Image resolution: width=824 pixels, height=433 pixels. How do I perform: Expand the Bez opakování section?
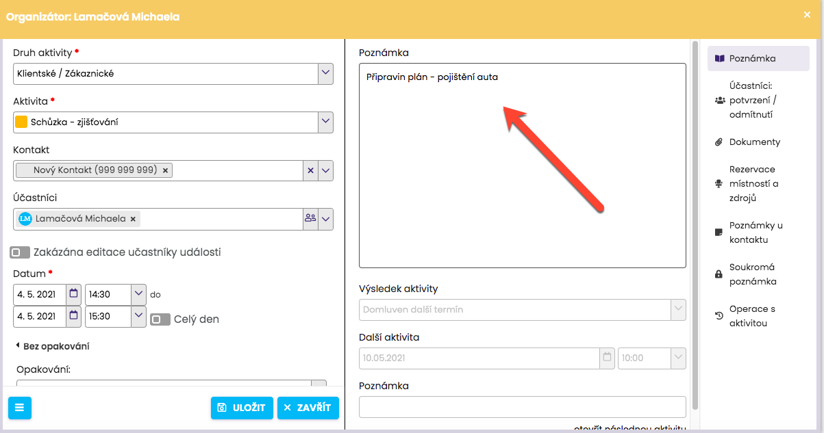[x=52, y=346]
